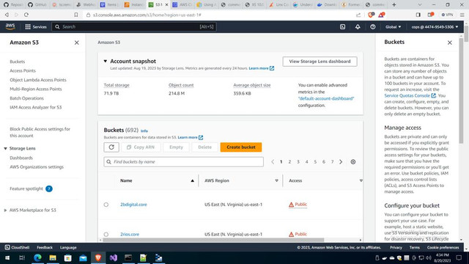Go to page 3 of buckets
Viewport: 469px width, 264px height.
(x=298, y=161)
